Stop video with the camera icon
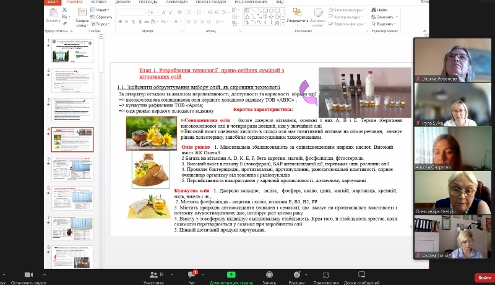The width and height of the screenshot is (495, 285). (28, 274)
